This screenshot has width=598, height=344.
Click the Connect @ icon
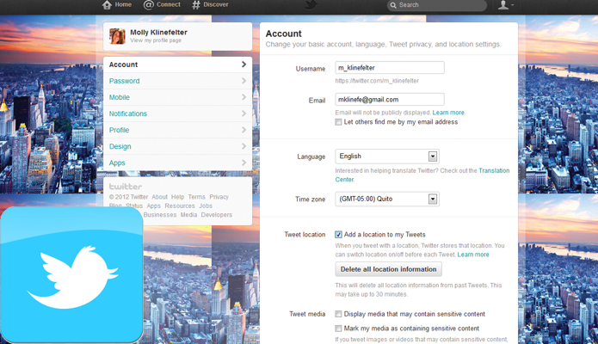tap(148, 4)
